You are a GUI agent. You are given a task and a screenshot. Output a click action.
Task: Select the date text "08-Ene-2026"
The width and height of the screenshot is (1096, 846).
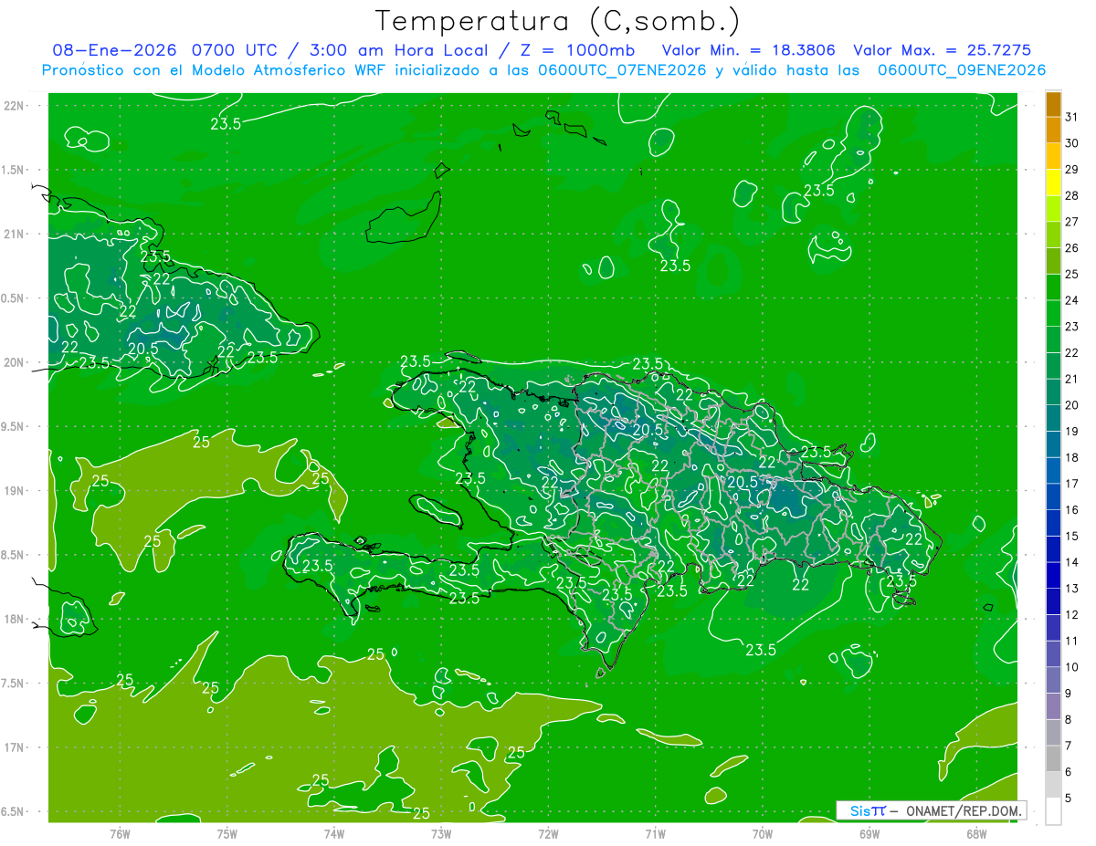(x=116, y=50)
